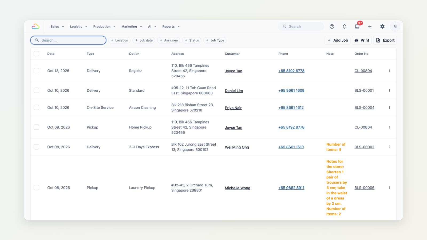Focus the top bar global Search field
The height and width of the screenshot is (240, 427).
pyautogui.click(x=301, y=26)
